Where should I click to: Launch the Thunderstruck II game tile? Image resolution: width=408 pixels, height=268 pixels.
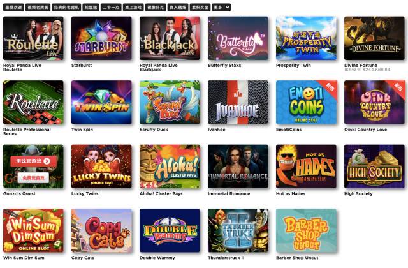point(238,230)
